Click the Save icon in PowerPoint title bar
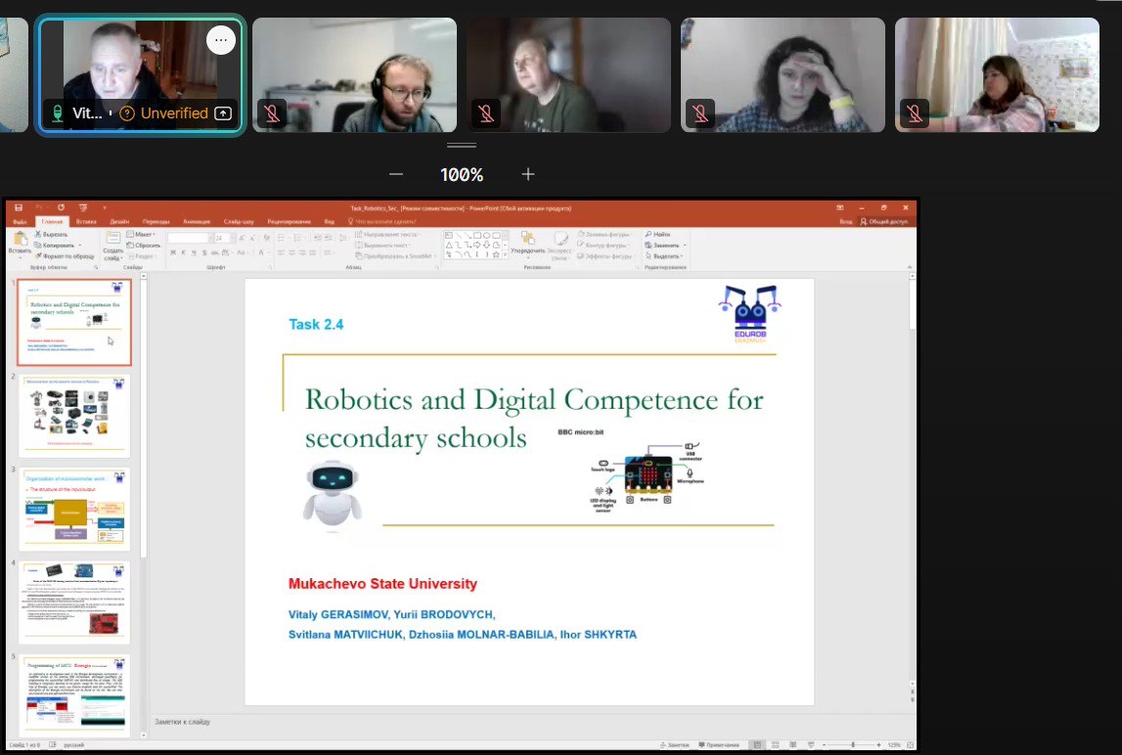The height and width of the screenshot is (755, 1122). click(x=18, y=208)
